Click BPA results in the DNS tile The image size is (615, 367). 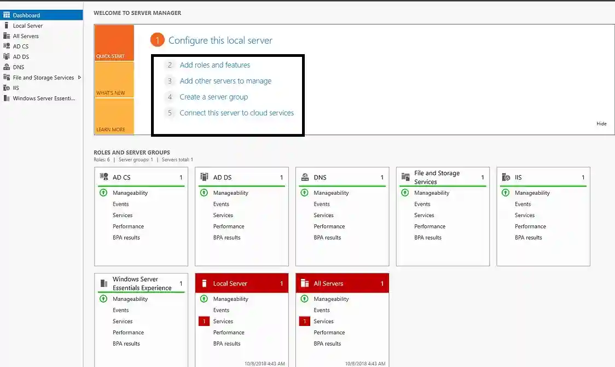click(x=327, y=237)
